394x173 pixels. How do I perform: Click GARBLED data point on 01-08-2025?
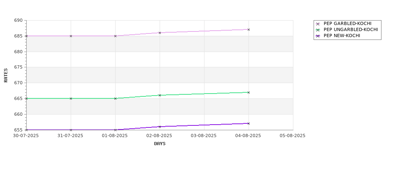[115, 36]
